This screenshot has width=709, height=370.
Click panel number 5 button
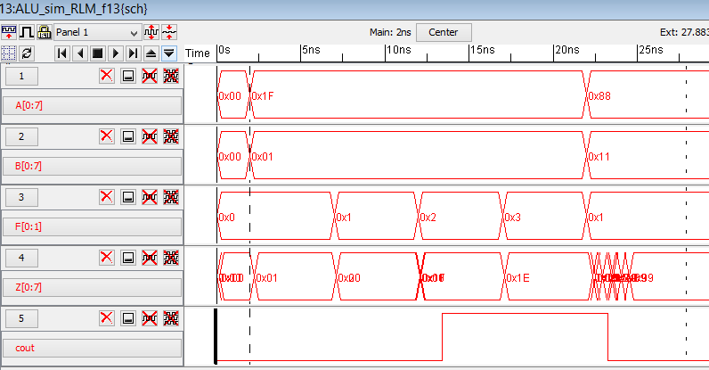[x=21, y=319]
